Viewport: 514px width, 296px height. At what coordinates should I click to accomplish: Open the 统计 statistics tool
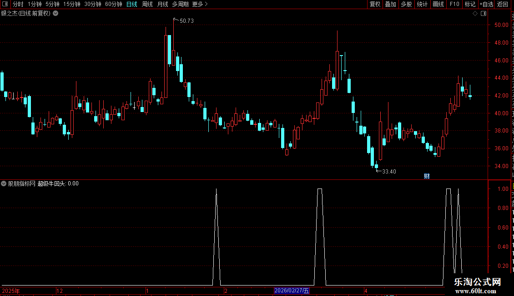pos(422,4)
